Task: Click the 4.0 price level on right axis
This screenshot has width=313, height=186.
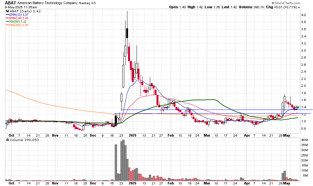Action: click(303, 15)
